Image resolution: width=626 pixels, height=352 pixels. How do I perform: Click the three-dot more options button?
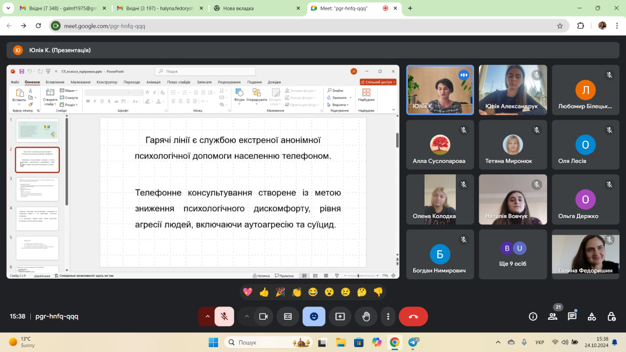coord(388,316)
